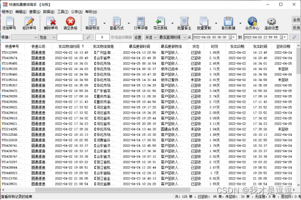Viewport: 301px width, 200px height.
Task: Click the scroll left arrow of table
Action: (x=3, y=190)
